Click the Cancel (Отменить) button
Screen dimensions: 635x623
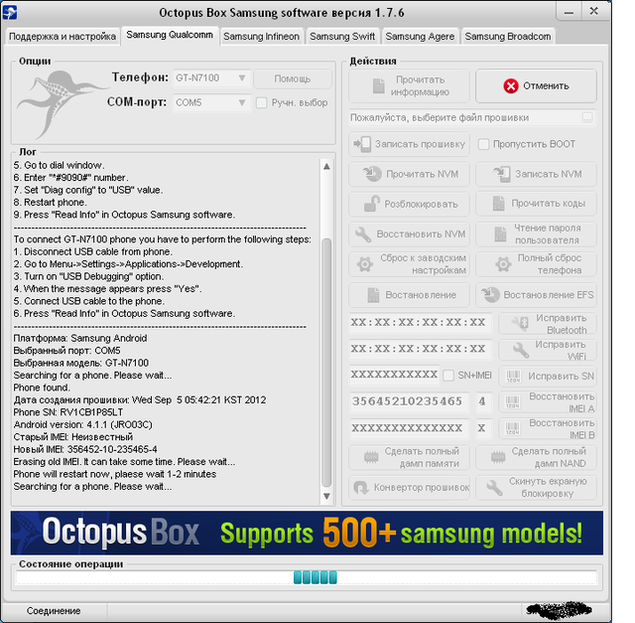click(x=536, y=86)
